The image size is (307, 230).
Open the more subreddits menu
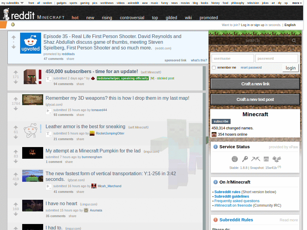pyautogui.click(x=297, y=3)
